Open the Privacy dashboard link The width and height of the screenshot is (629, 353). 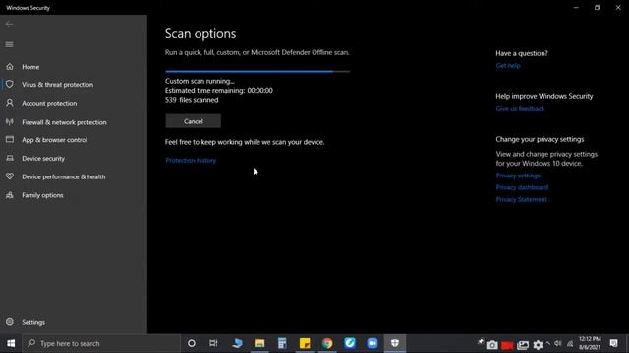click(x=522, y=187)
